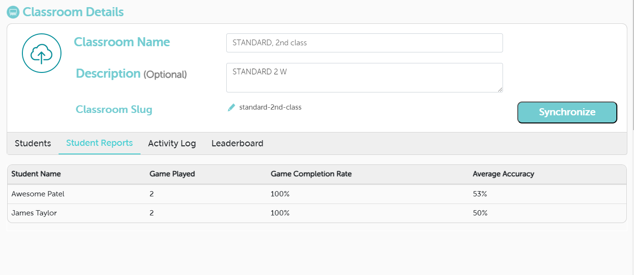The image size is (634, 275).
Task: Switch to the Students tab
Action: point(33,143)
